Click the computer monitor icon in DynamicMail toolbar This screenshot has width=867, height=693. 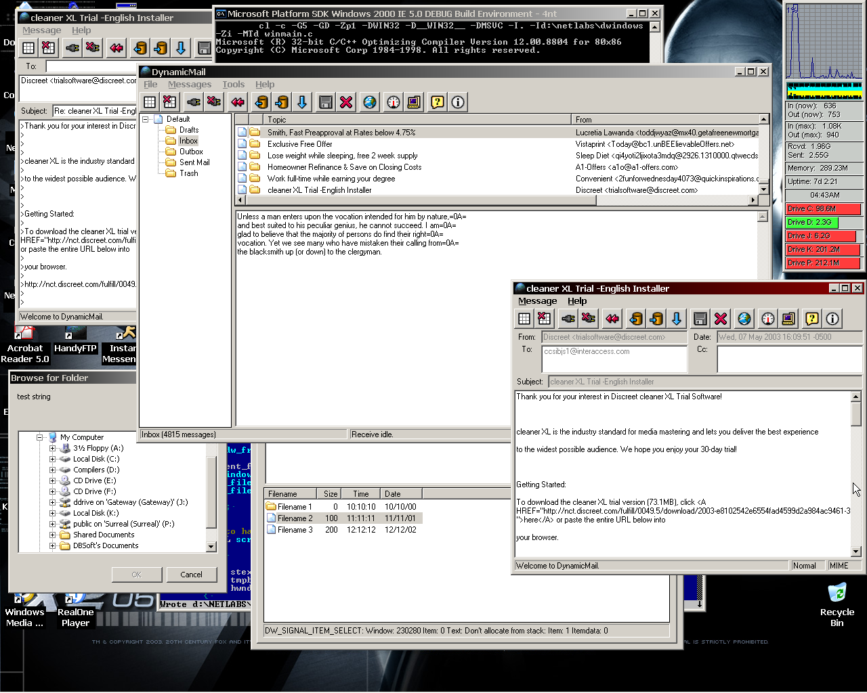(414, 102)
